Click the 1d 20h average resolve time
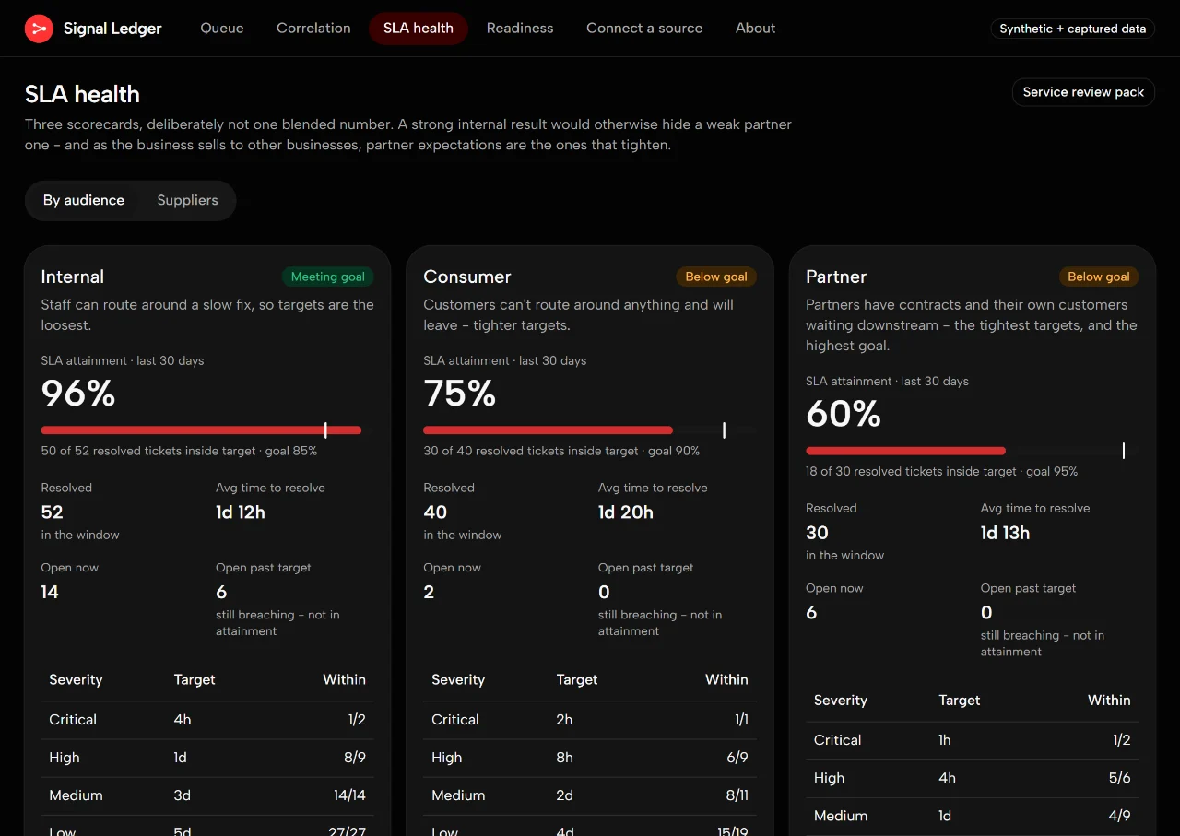The image size is (1180, 836). pyautogui.click(x=626, y=512)
